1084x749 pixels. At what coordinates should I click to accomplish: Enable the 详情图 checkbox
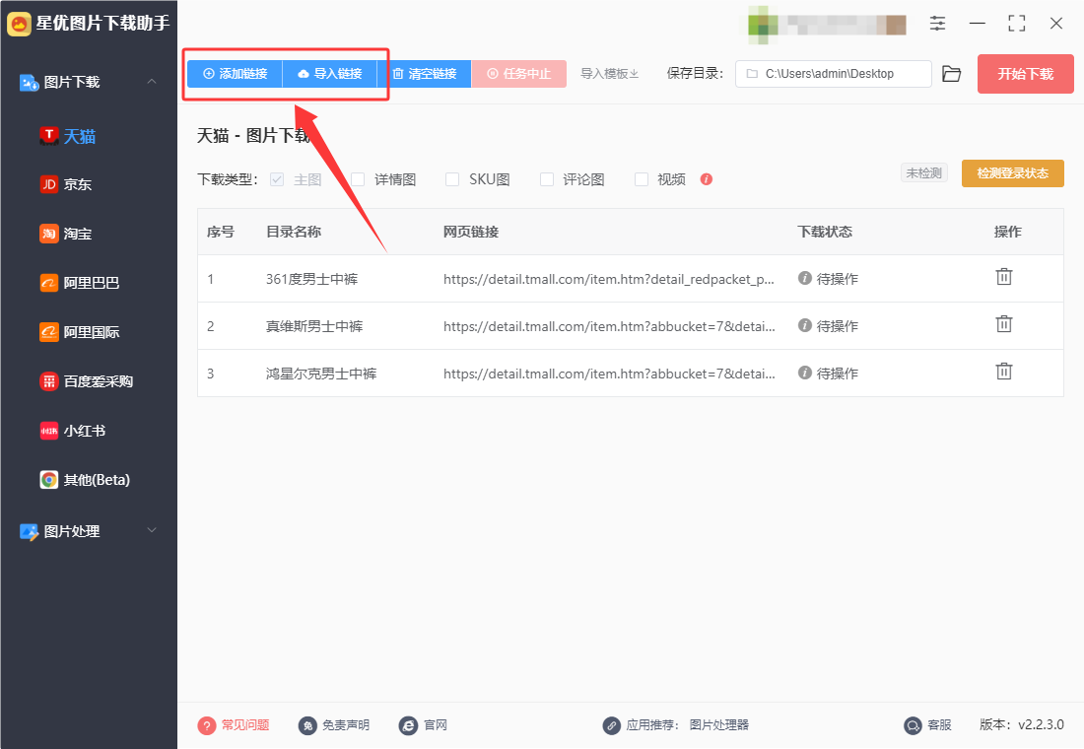(x=358, y=179)
